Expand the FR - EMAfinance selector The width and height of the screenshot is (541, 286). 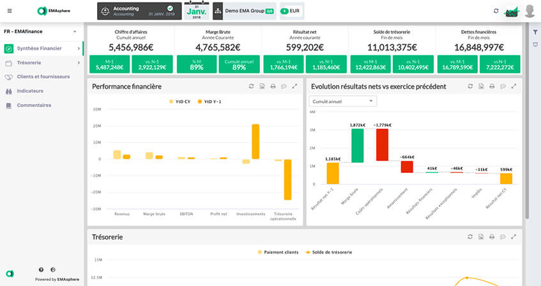pyautogui.click(x=41, y=31)
